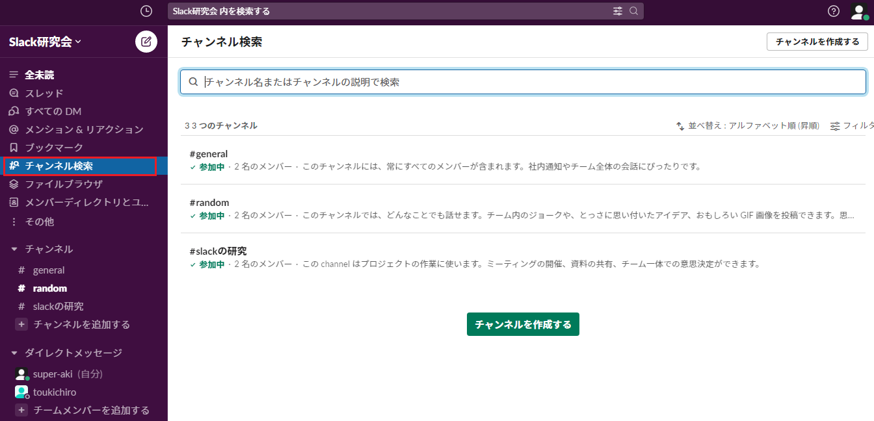Open the user profile avatar at top right

click(858, 12)
